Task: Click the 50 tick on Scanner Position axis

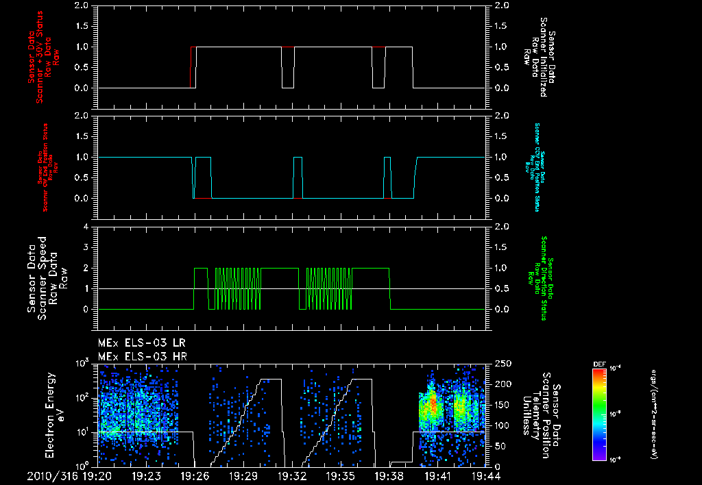Action: click(500, 447)
